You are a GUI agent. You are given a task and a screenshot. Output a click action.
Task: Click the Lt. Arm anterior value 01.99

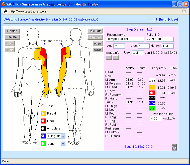tap(130, 80)
